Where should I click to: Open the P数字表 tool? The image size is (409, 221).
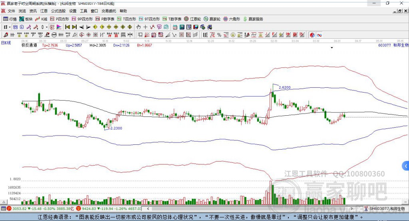pyautogui.click(x=105, y=19)
